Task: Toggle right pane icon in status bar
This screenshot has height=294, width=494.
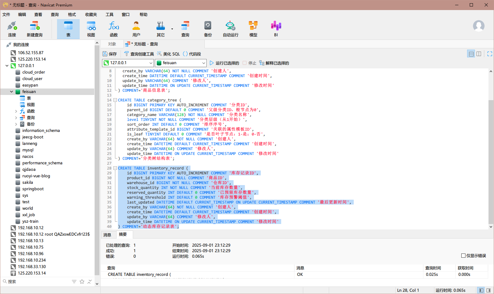Action: tap(488, 290)
